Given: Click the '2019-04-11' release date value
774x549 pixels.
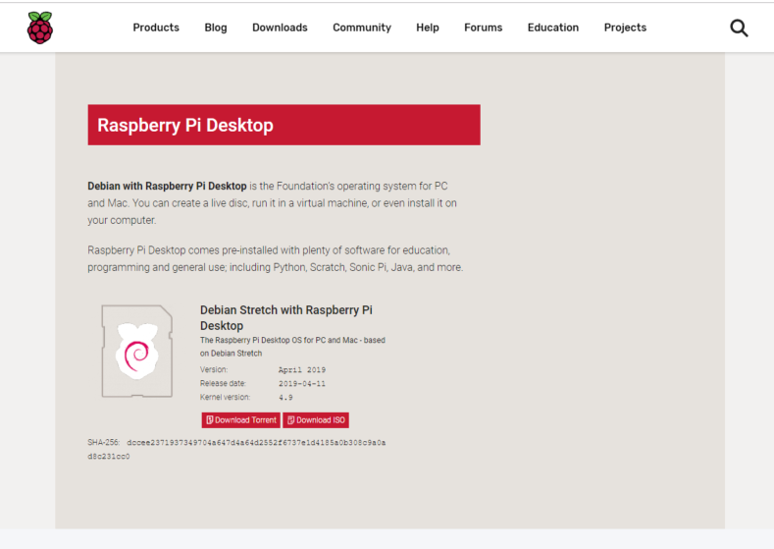Looking at the screenshot, I should (302, 383).
